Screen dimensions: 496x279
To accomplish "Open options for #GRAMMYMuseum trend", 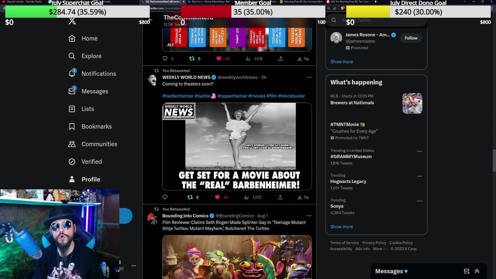I will (x=419, y=152).
